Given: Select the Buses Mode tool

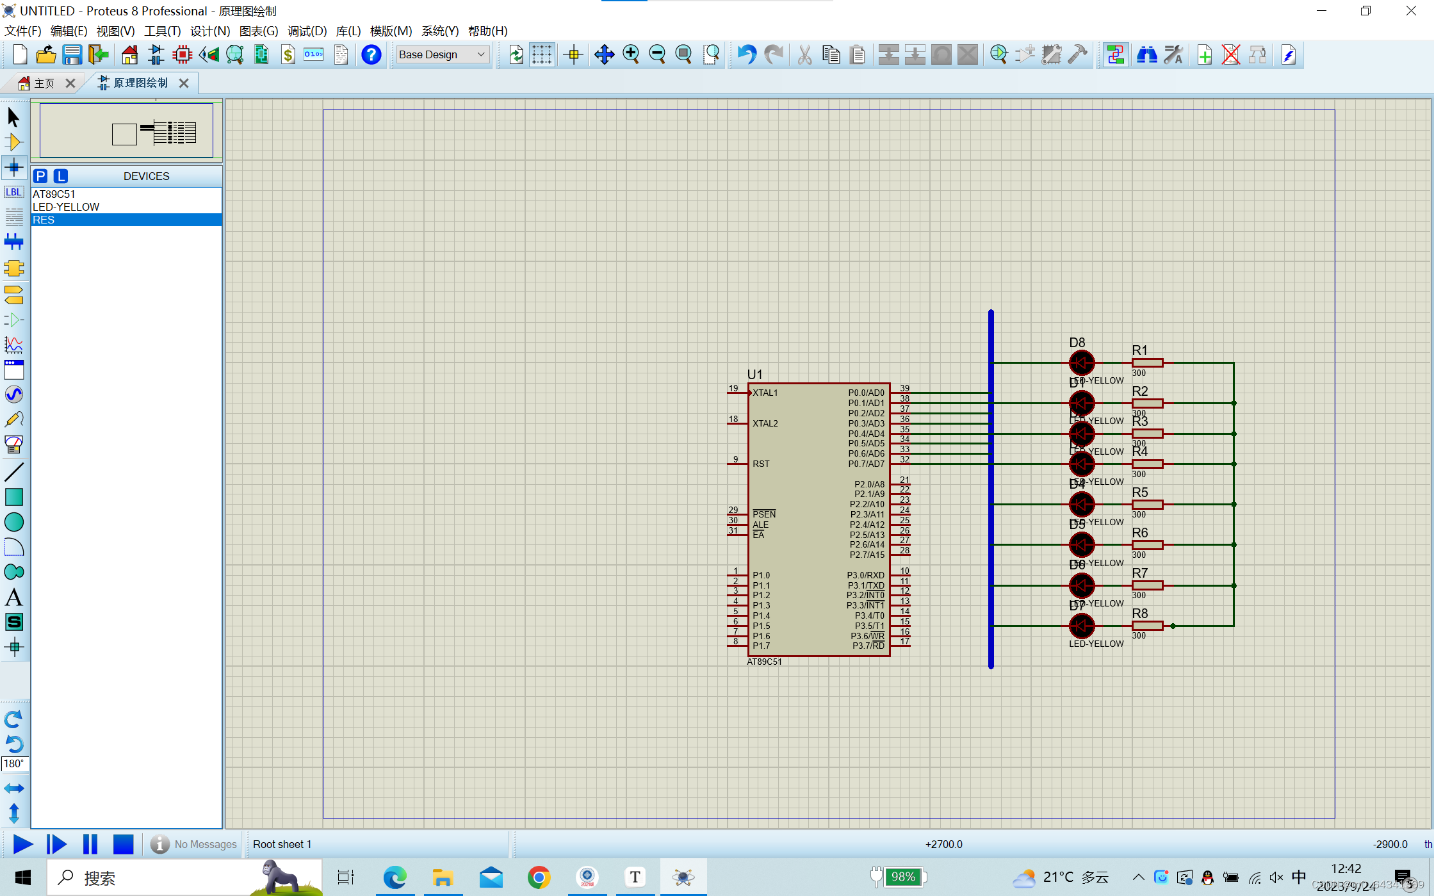Looking at the screenshot, I should point(13,242).
